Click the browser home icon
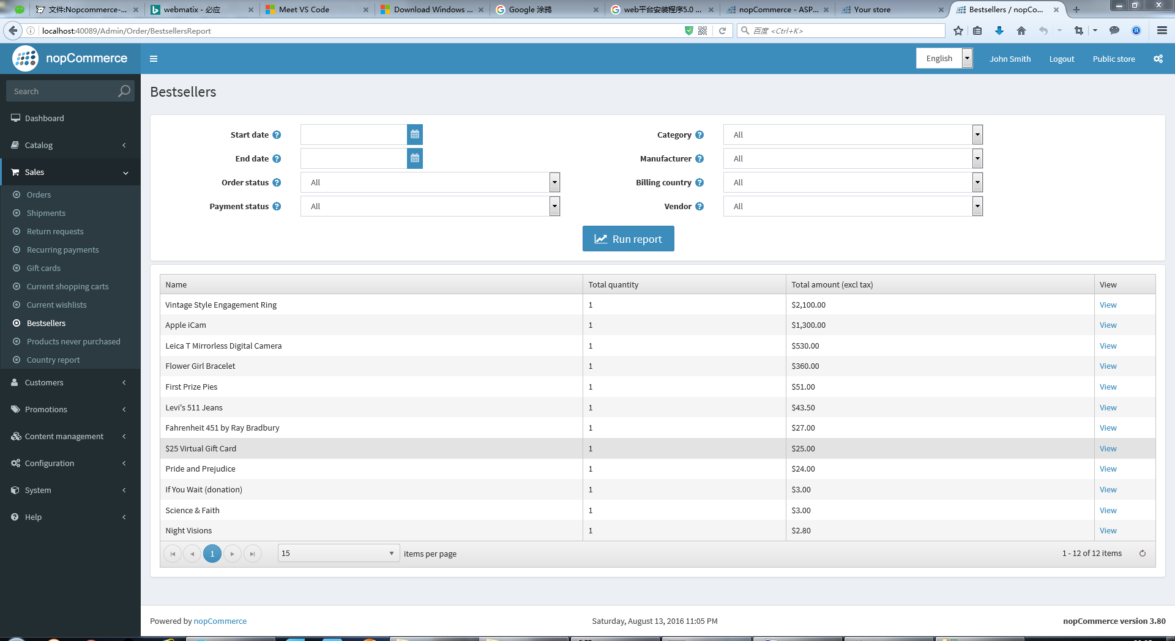Screen dimensions: 1175x641 click(1021, 31)
